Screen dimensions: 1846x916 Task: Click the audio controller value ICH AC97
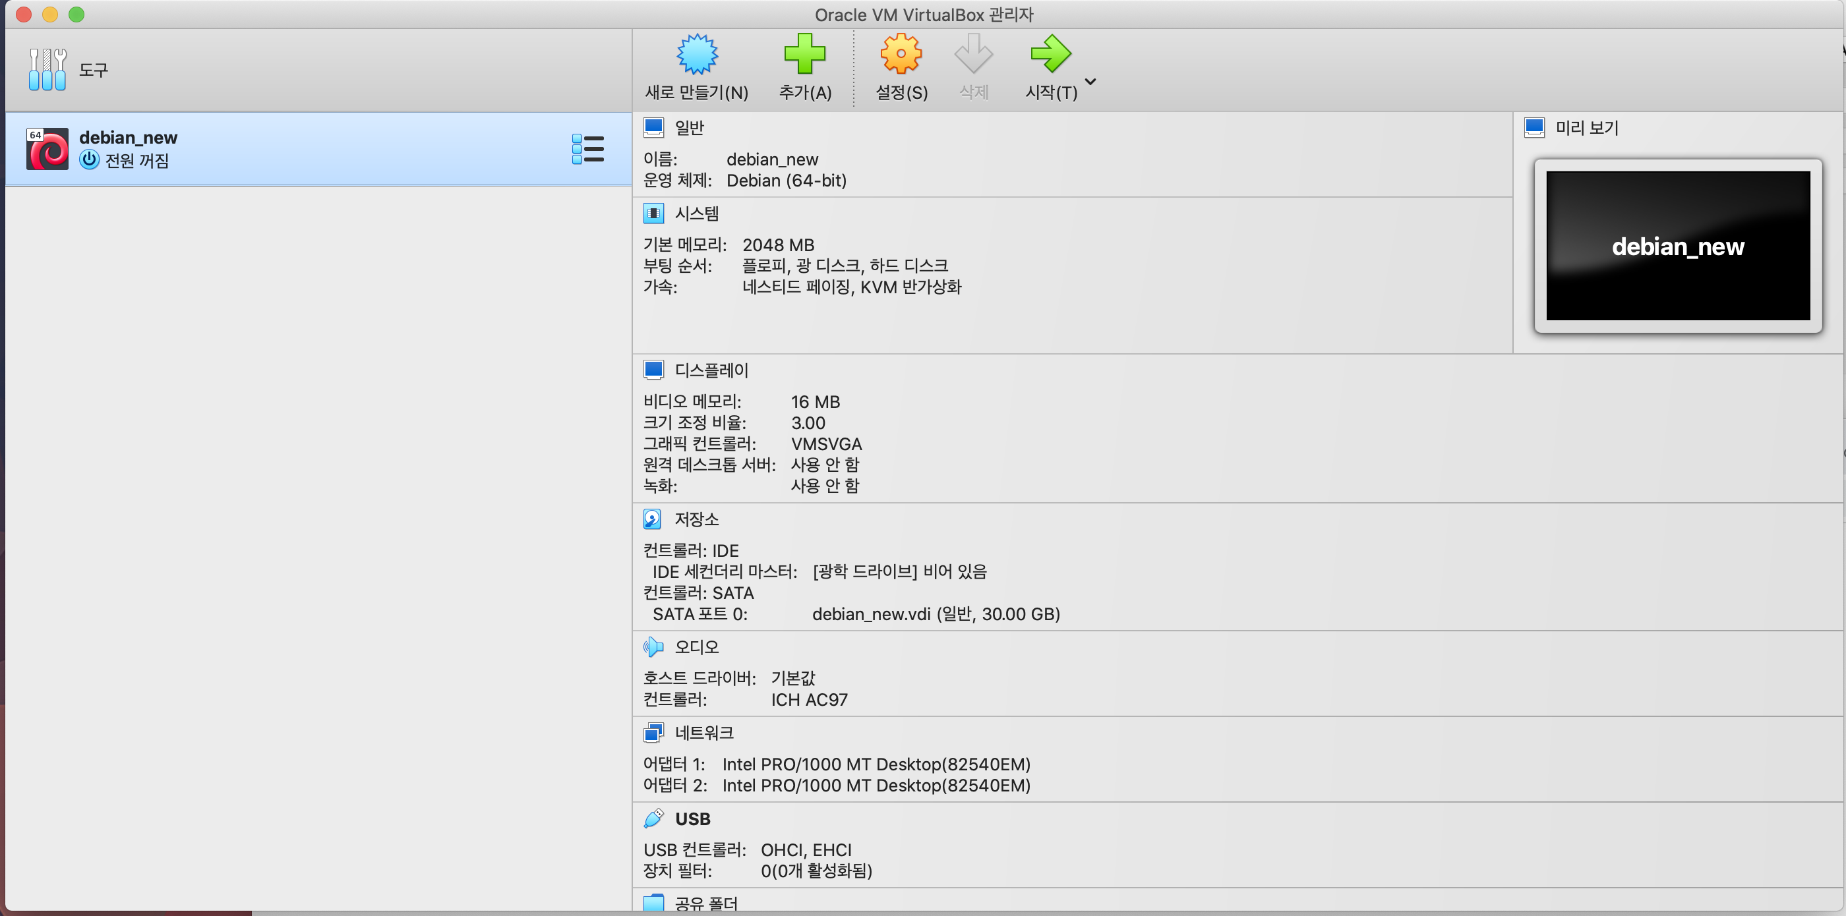(x=809, y=700)
